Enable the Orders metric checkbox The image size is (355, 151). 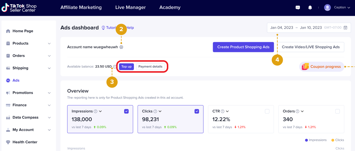click(x=337, y=111)
